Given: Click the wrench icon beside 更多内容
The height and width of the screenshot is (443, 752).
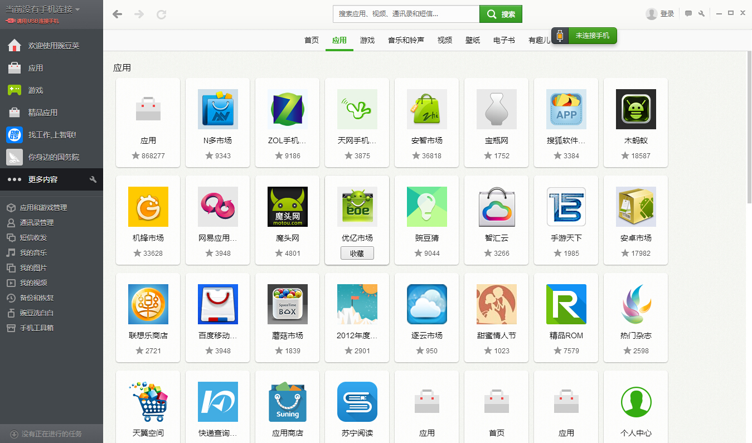Looking at the screenshot, I should click(x=93, y=179).
